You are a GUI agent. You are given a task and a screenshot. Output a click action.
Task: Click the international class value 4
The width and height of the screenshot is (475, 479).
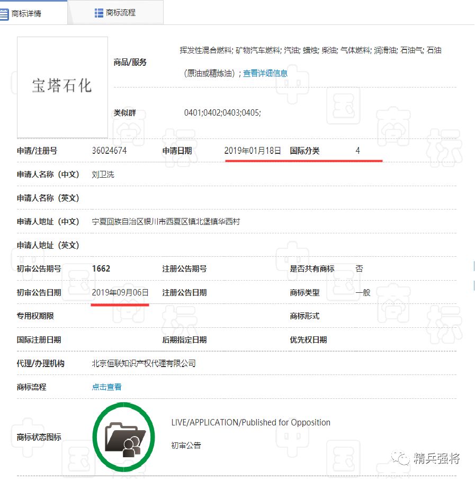click(x=357, y=151)
